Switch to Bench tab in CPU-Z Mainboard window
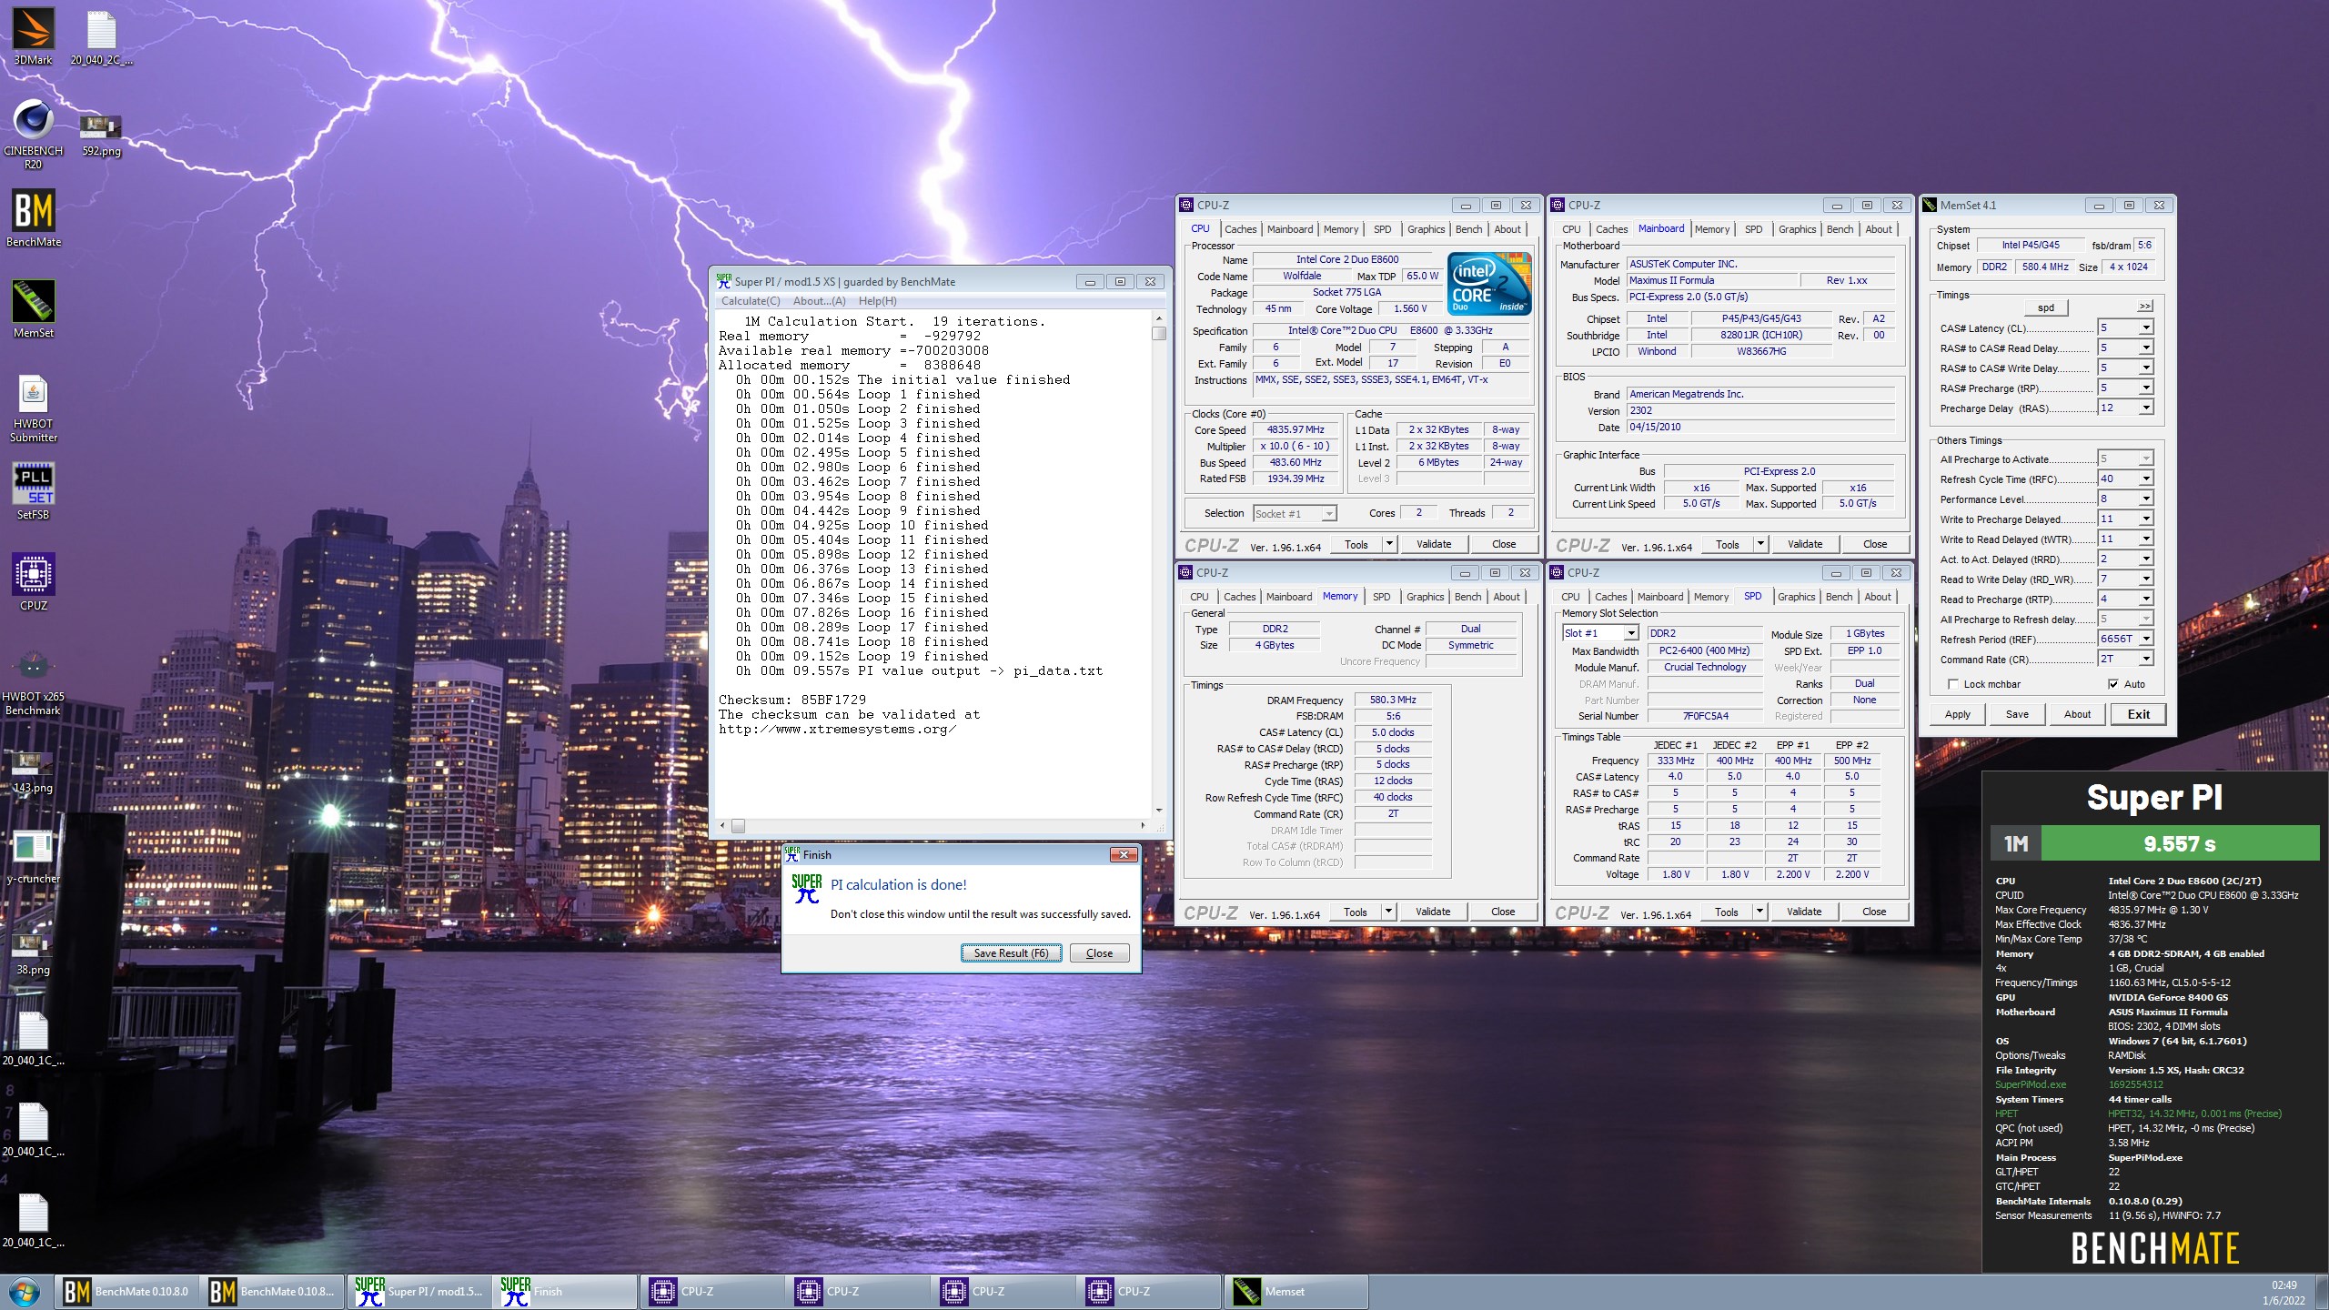 click(x=1840, y=229)
